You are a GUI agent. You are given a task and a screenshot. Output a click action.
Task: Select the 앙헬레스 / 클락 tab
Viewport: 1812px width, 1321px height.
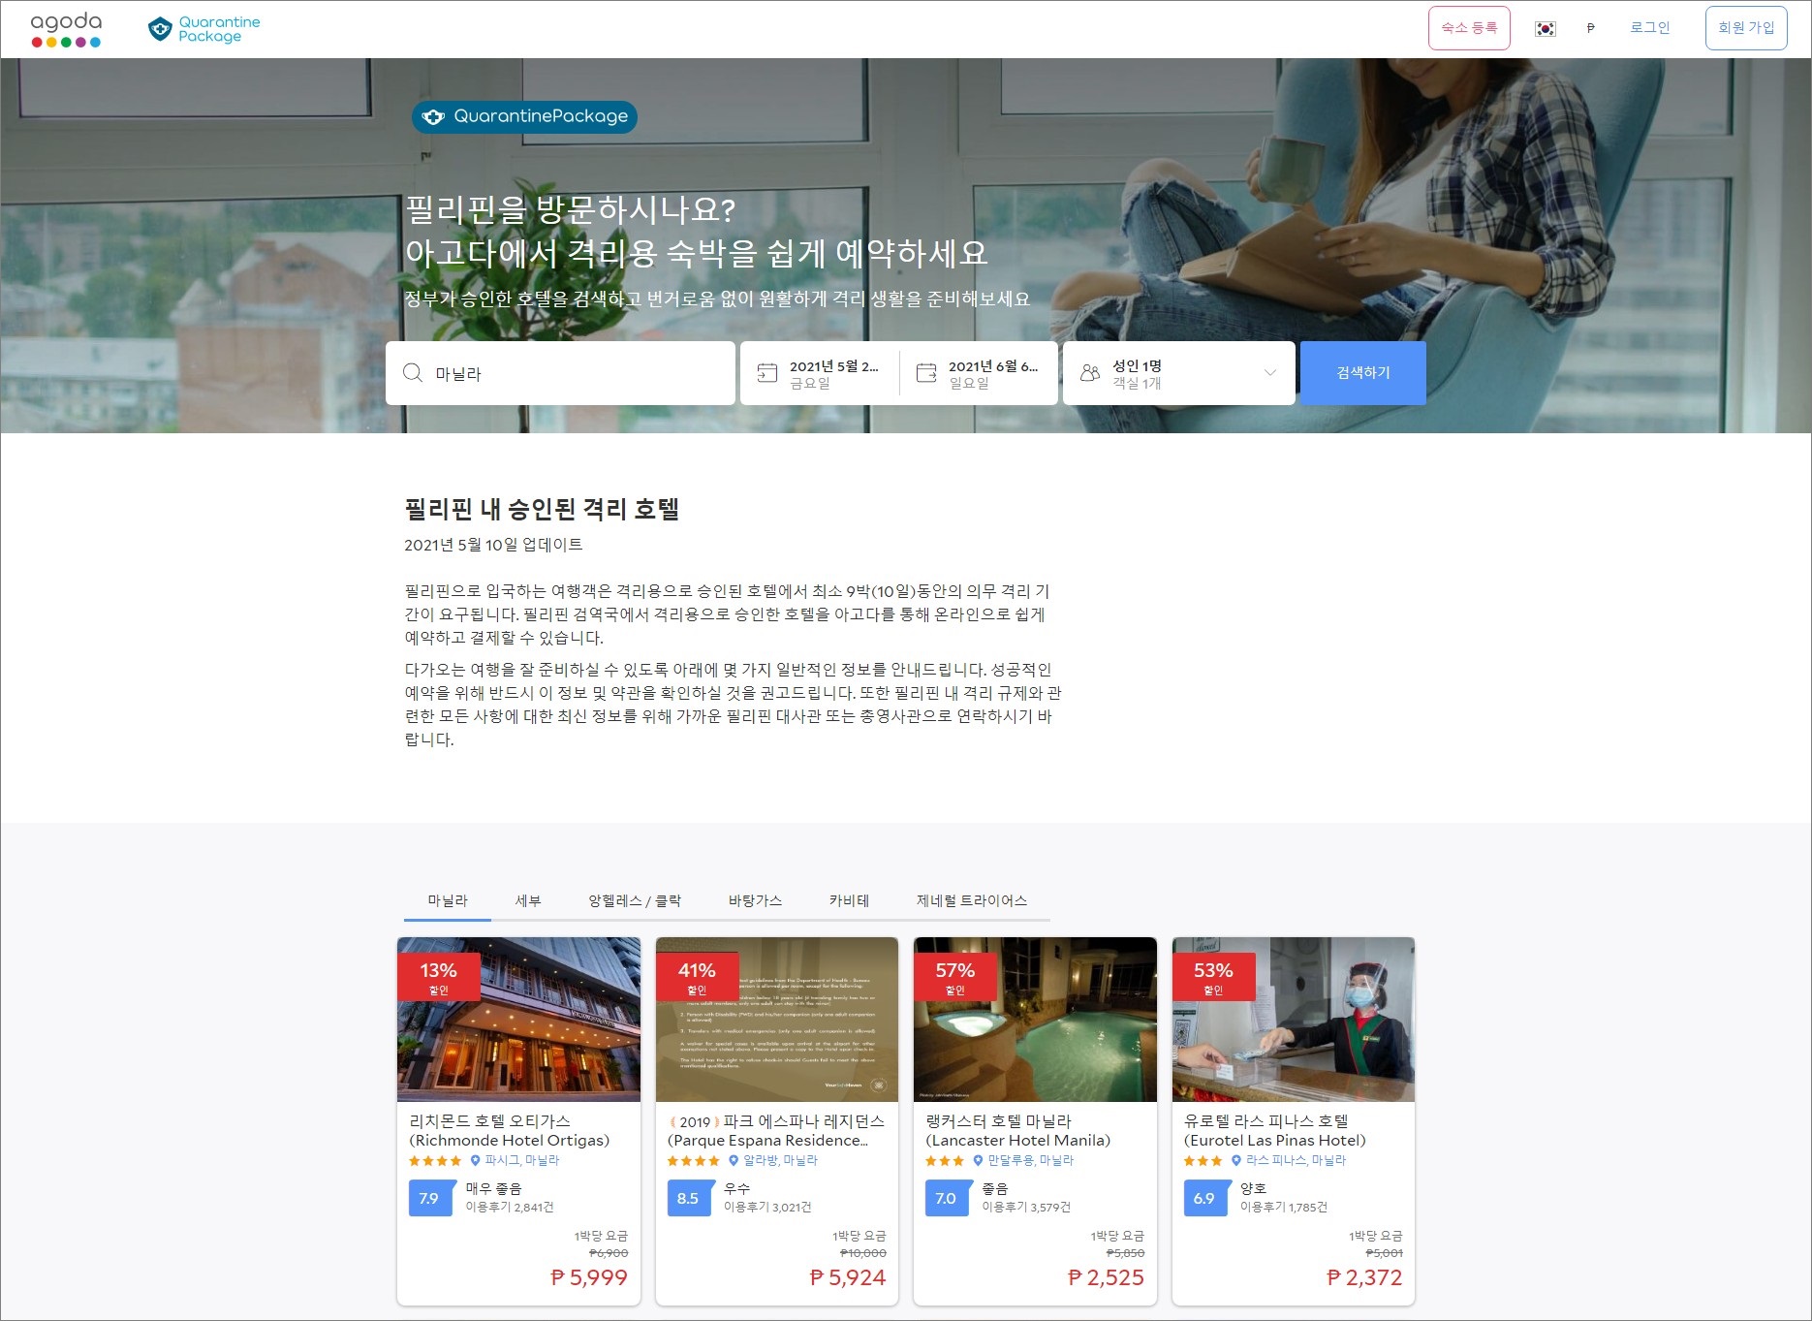pyautogui.click(x=635, y=900)
